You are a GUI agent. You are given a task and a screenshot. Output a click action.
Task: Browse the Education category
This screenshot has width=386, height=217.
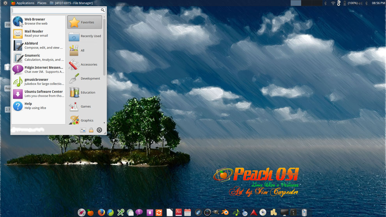tap(85, 92)
